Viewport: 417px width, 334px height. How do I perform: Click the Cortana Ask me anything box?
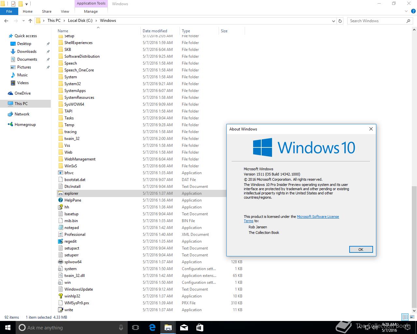71,327
